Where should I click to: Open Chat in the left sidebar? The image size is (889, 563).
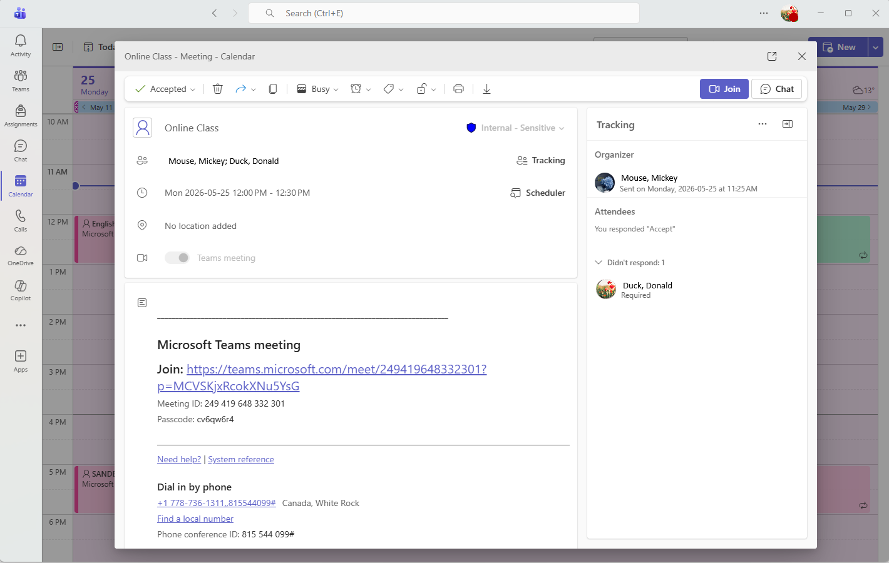[x=21, y=151]
